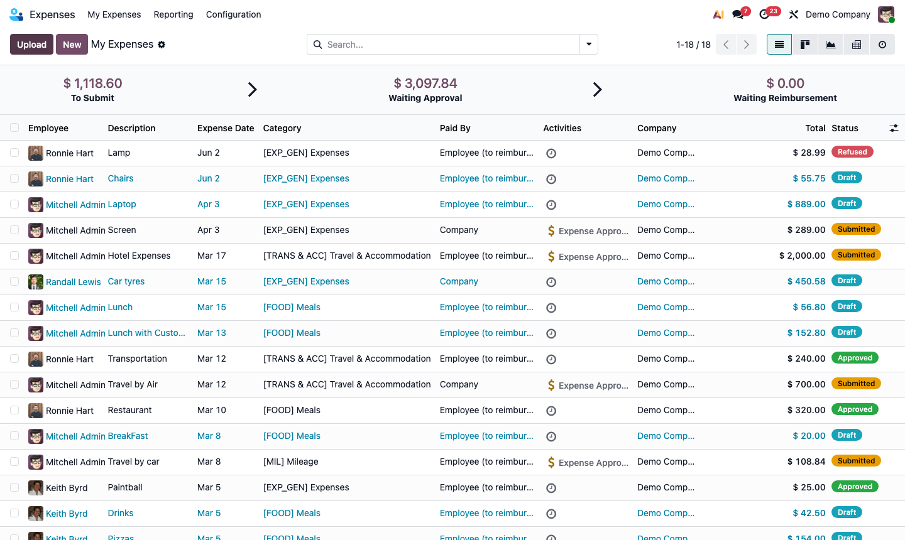Check the row for the Drinks expense

(14, 513)
